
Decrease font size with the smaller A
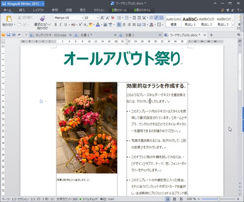pyautogui.click(x=107, y=18)
